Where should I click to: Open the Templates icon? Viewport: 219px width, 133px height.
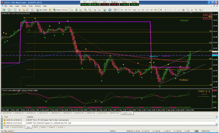[115, 10]
